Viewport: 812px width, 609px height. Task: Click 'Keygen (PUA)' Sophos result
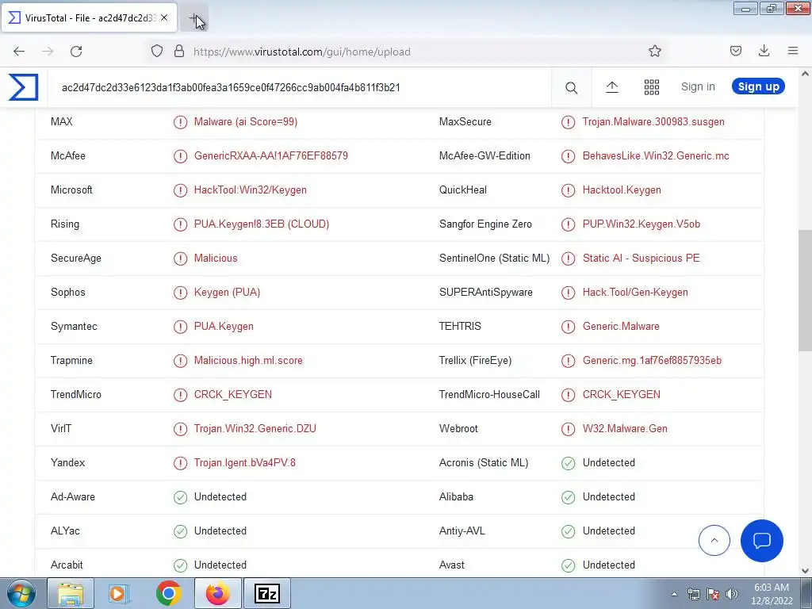227,292
